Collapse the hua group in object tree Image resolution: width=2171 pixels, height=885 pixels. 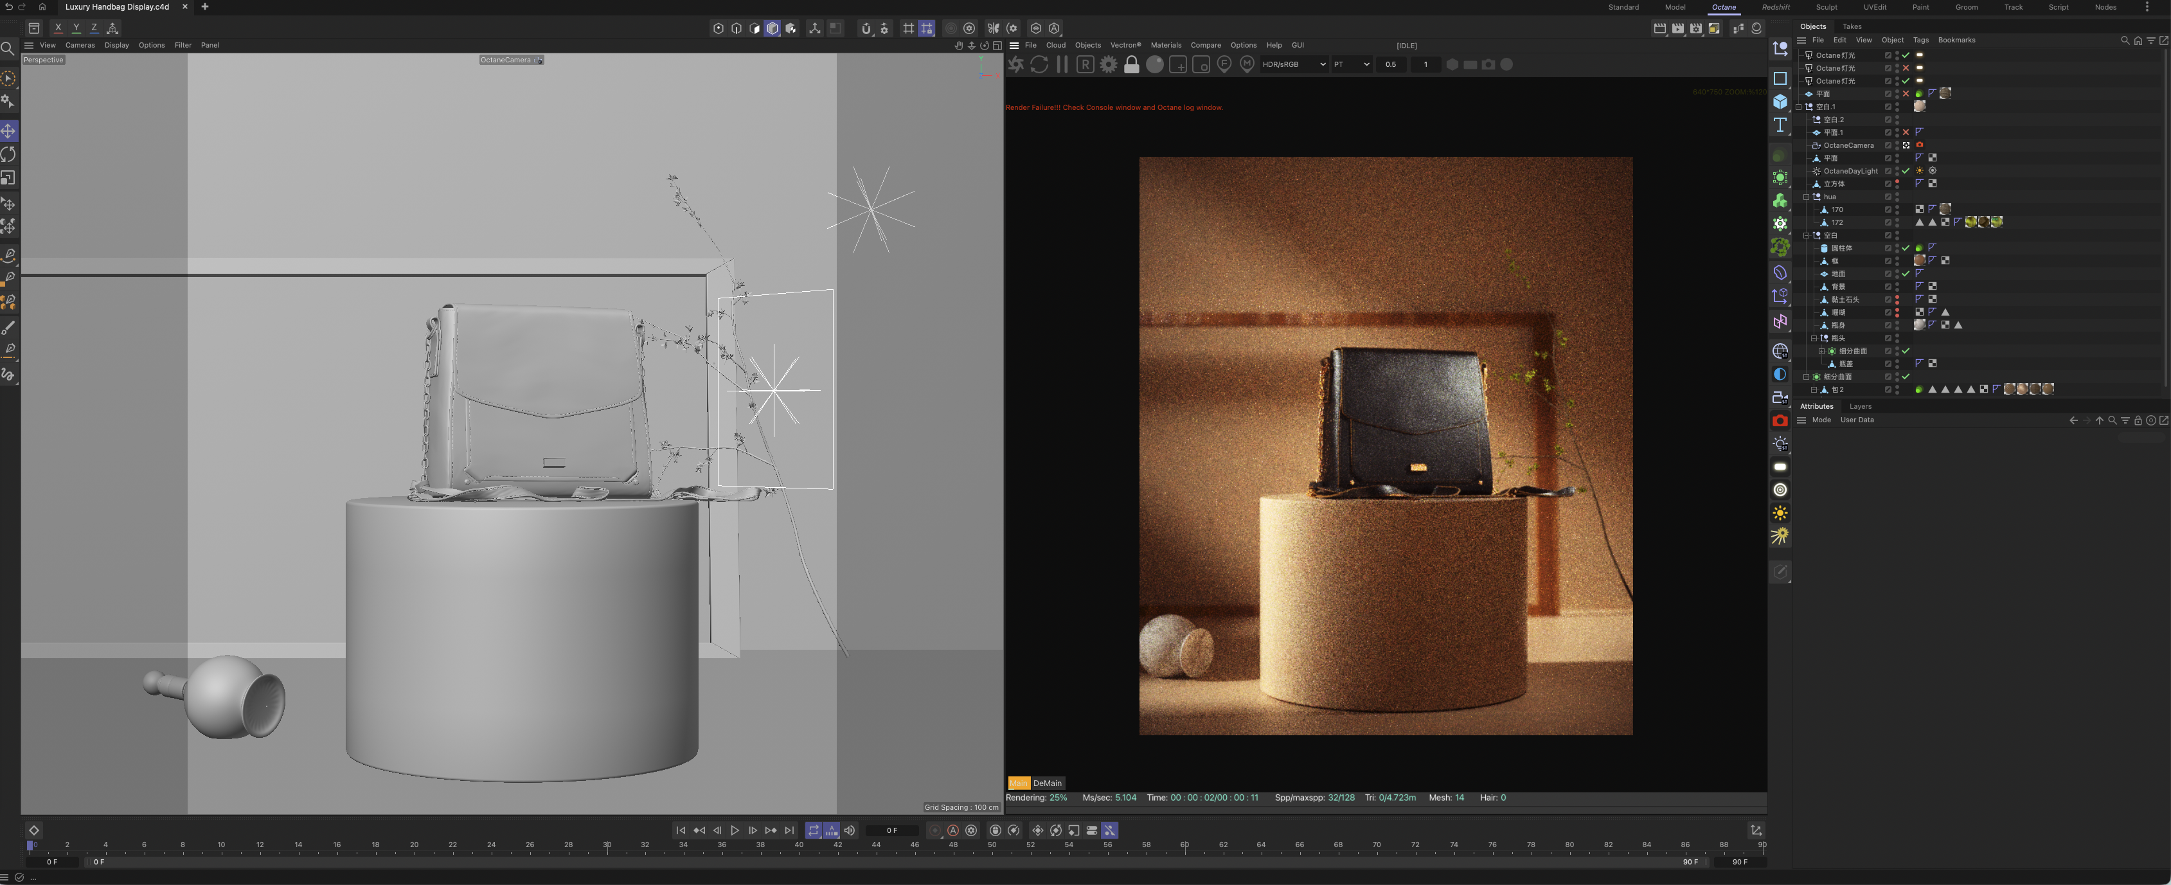tap(1806, 197)
